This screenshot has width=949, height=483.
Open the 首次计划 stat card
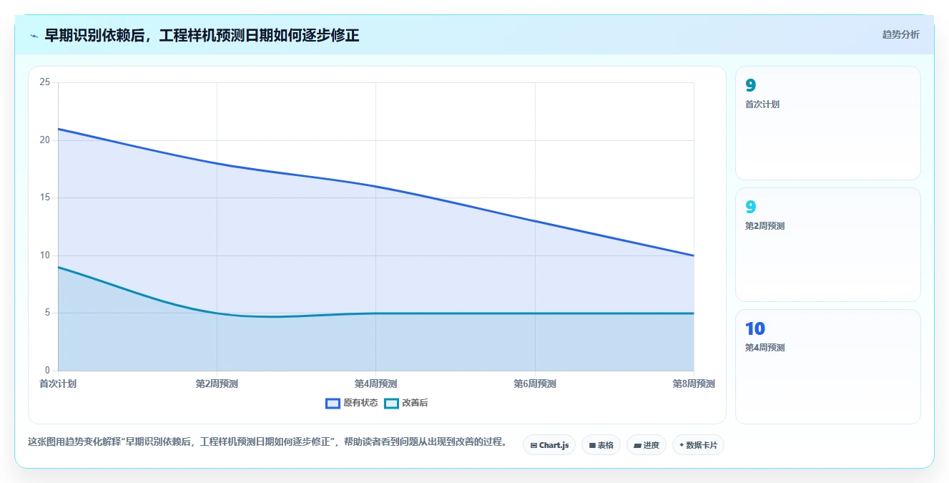827,123
